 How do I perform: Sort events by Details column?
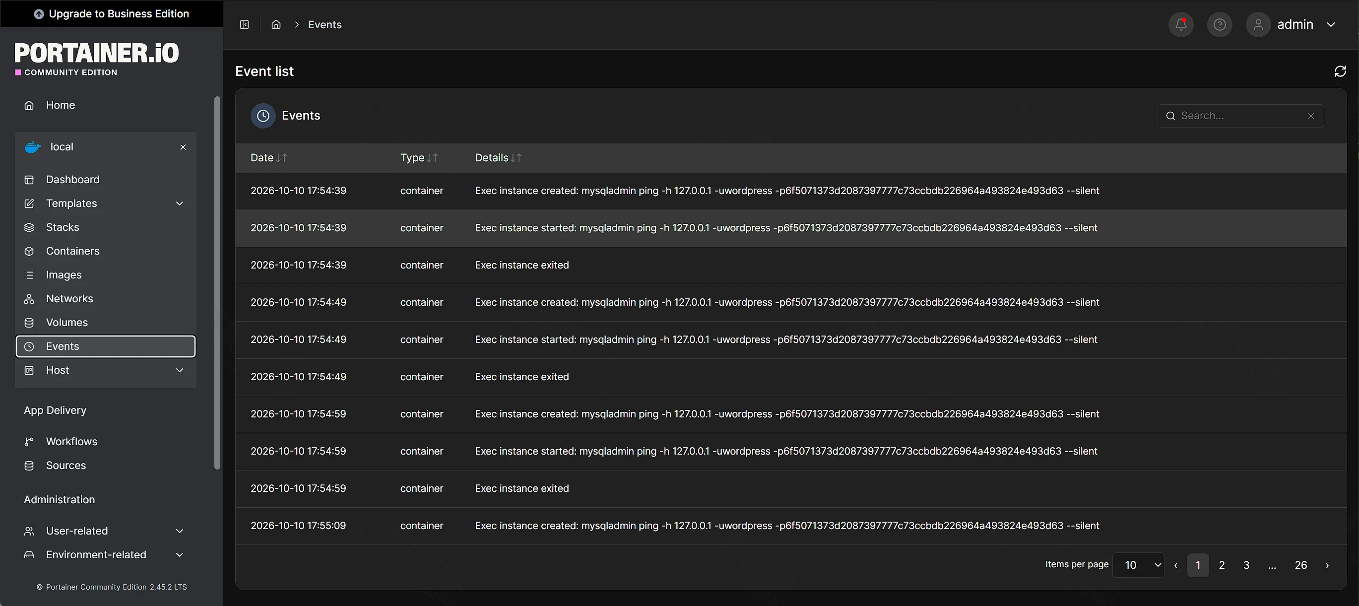[x=498, y=157]
